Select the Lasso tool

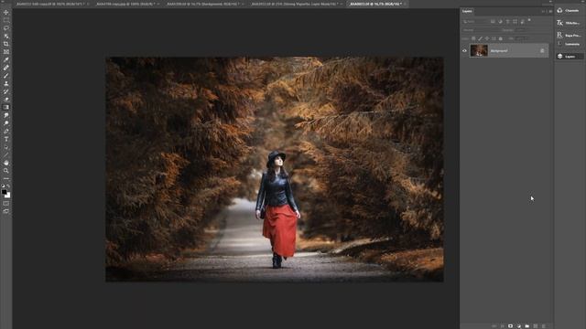pyautogui.click(x=6, y=28)
